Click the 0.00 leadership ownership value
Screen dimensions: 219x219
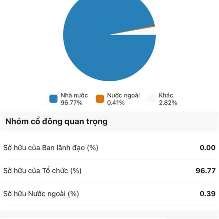(208, 148)
